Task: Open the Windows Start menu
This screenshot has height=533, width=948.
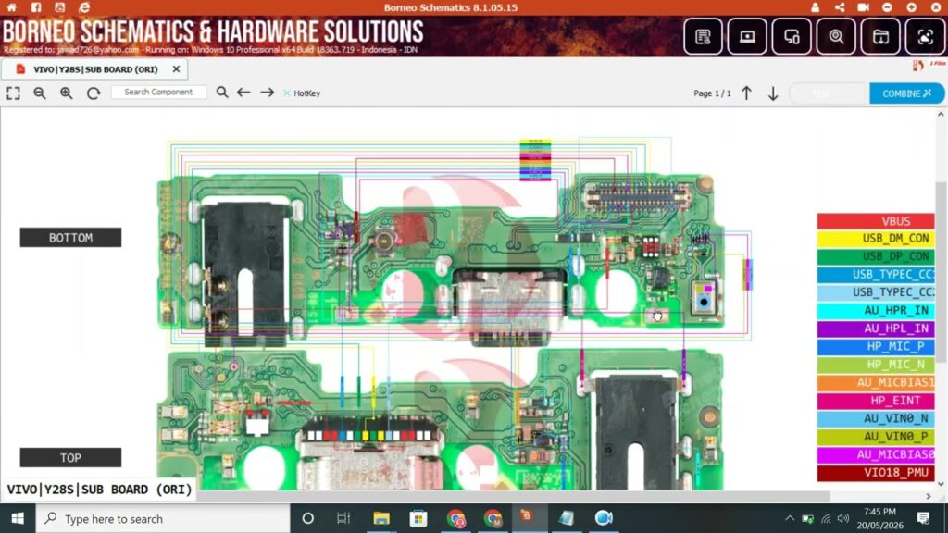Action: tap(18, 518)
